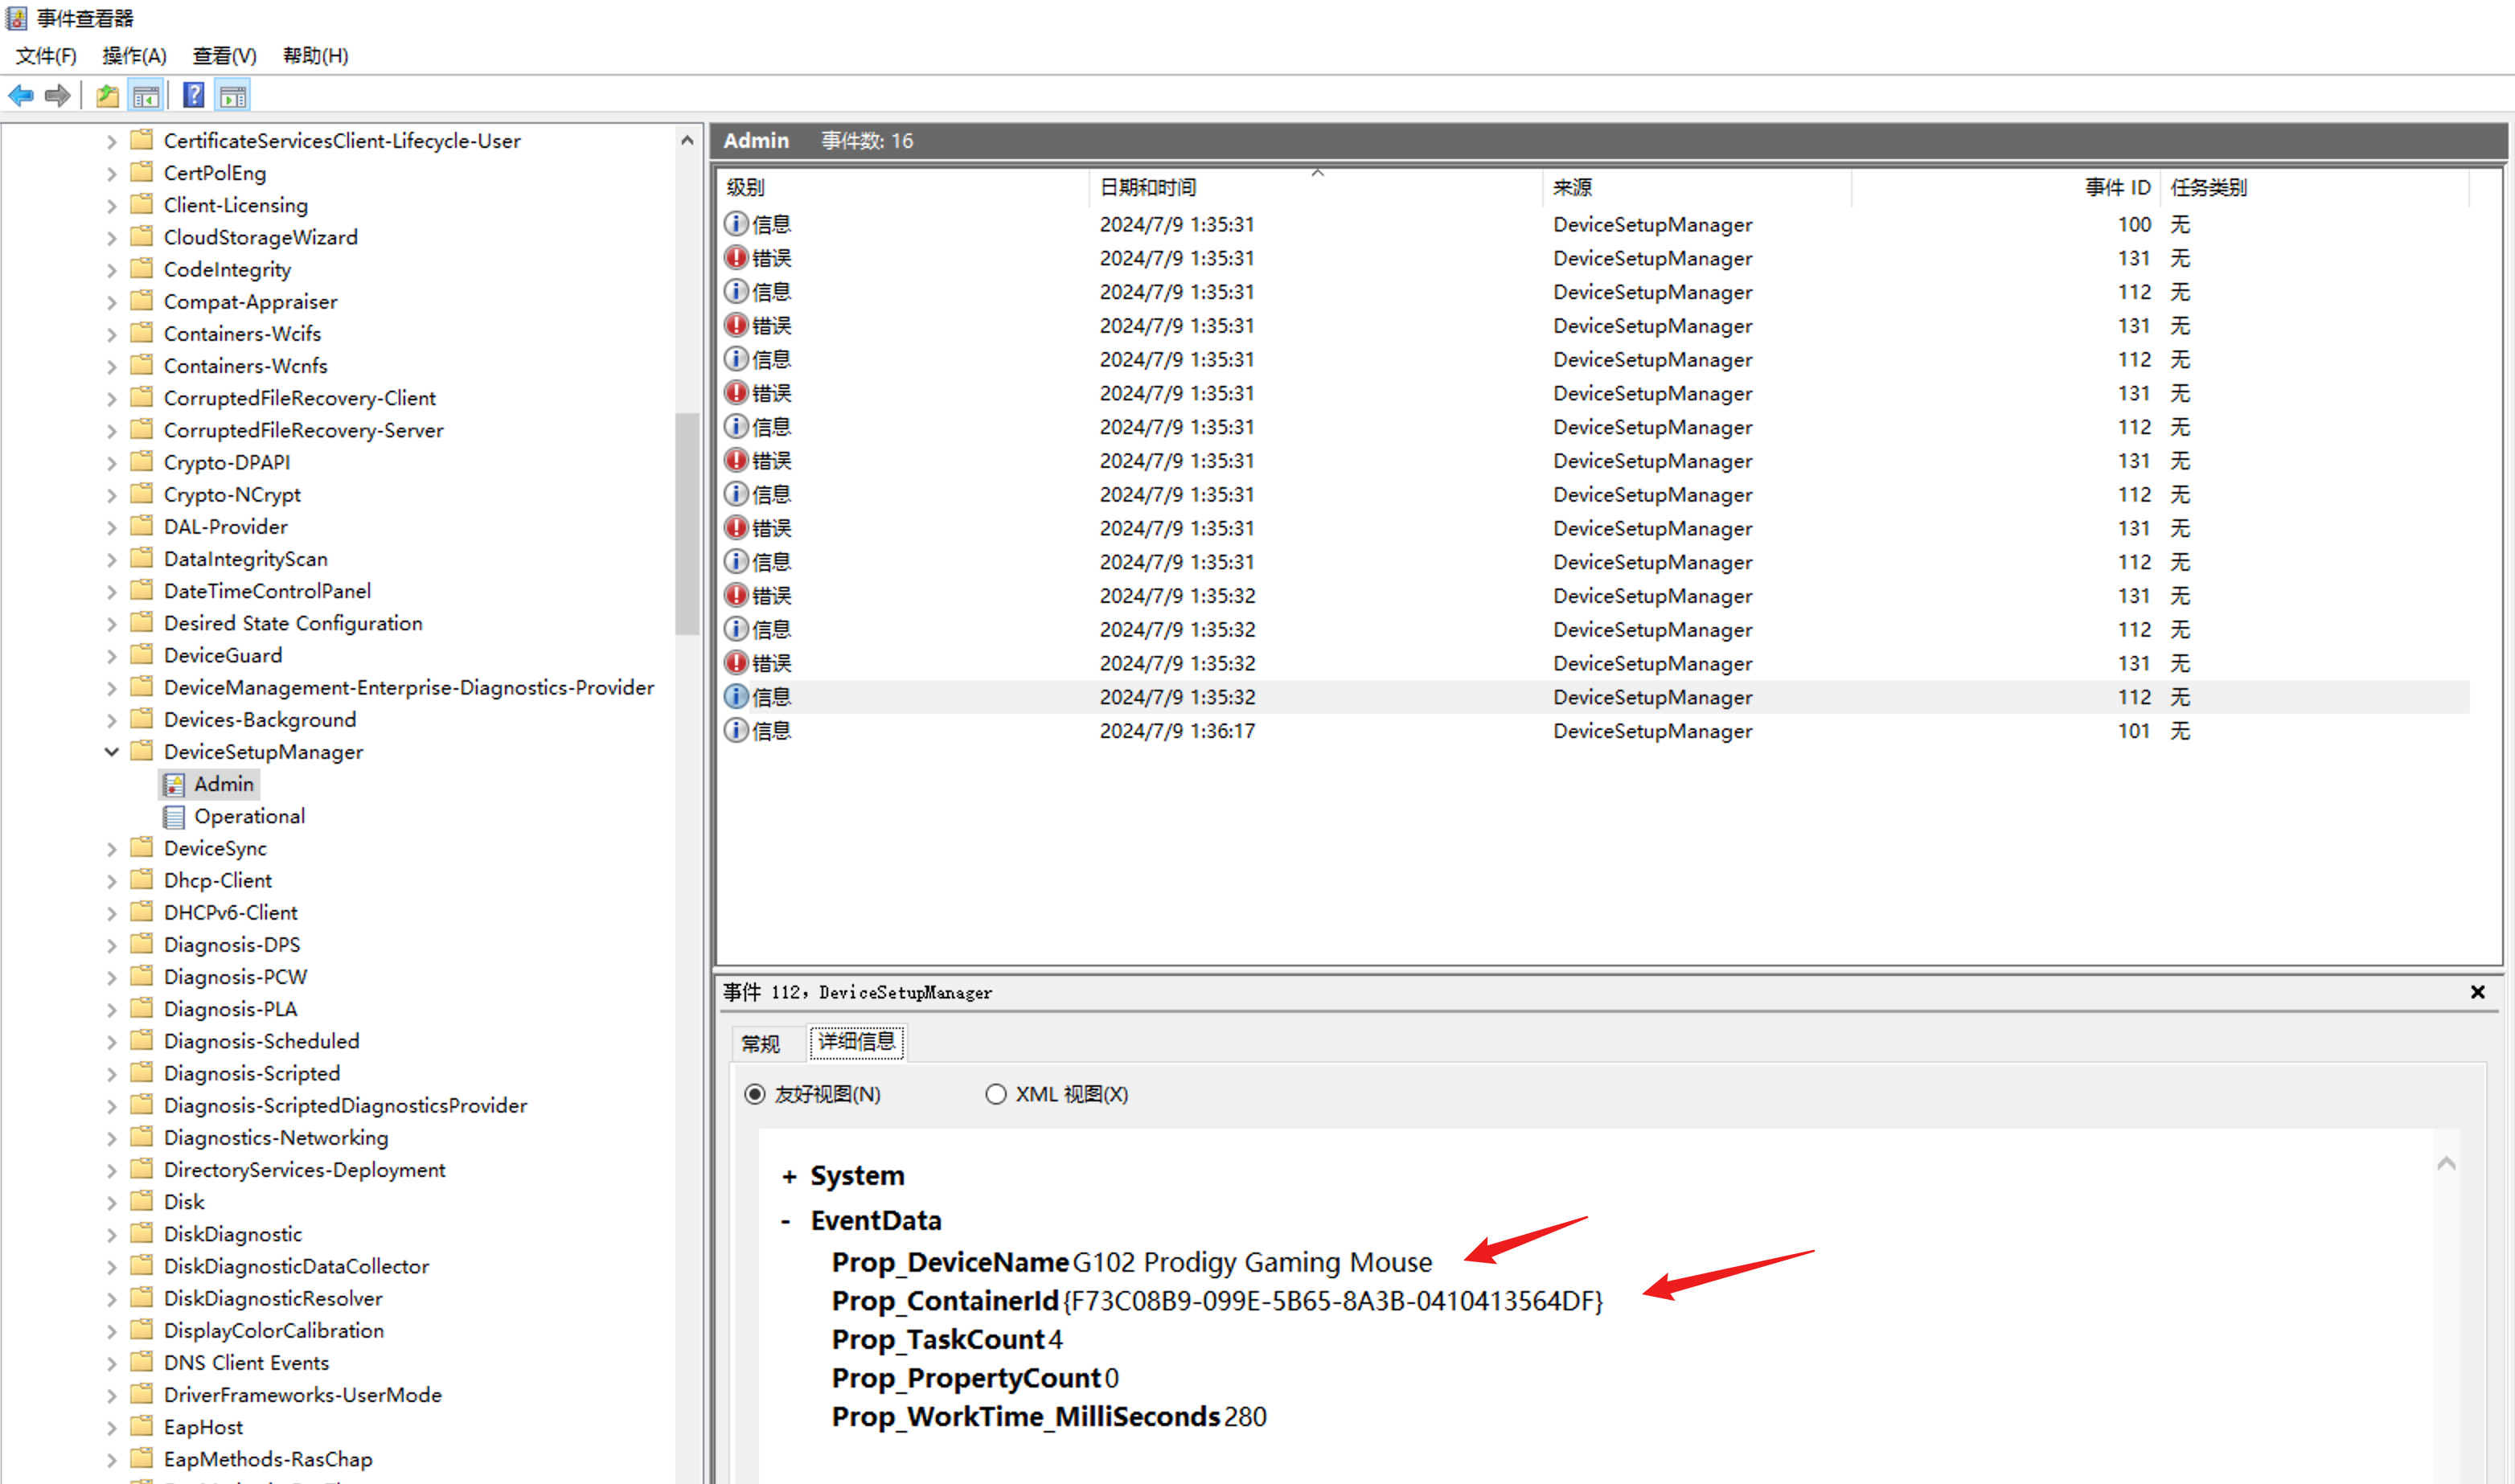Click the blue Help question mark icon
Image resolution: width=2515 pixels, height=1484 pixels.
click(194, 96)
